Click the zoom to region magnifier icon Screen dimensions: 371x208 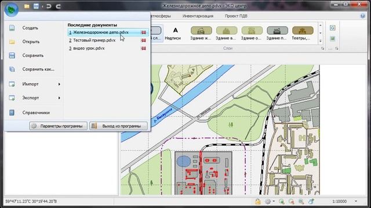pos(301,202)
